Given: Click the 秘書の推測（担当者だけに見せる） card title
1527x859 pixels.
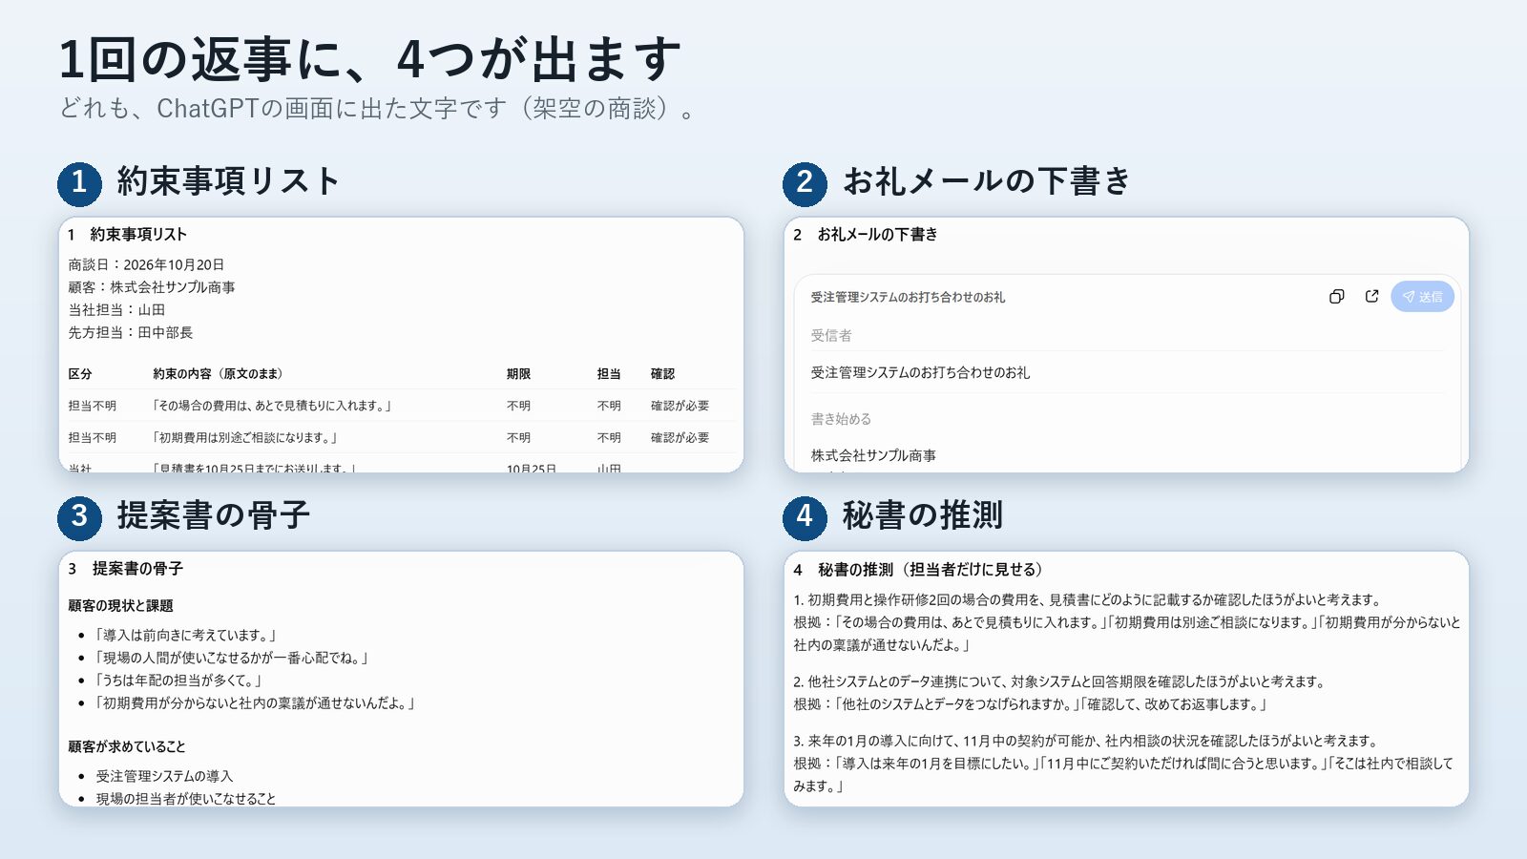Looking at the screenshot, I should click(x=919, y=570).
